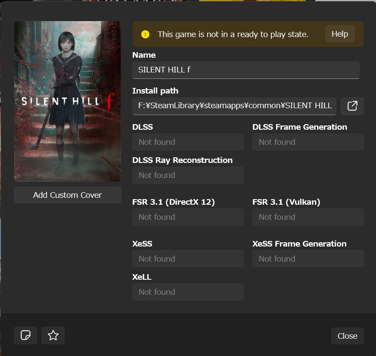Screen dimensions: 376x356
Task: Select the DLSS Not found field
Action: coord(188,142)
